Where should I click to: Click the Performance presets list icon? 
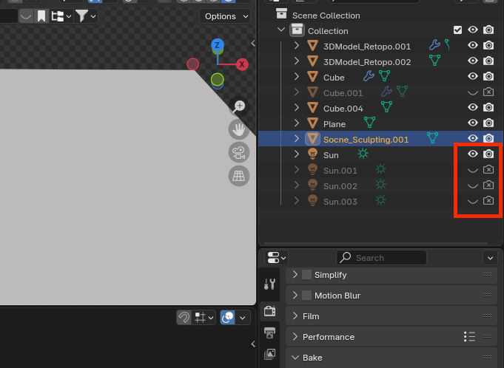point(470,336)
